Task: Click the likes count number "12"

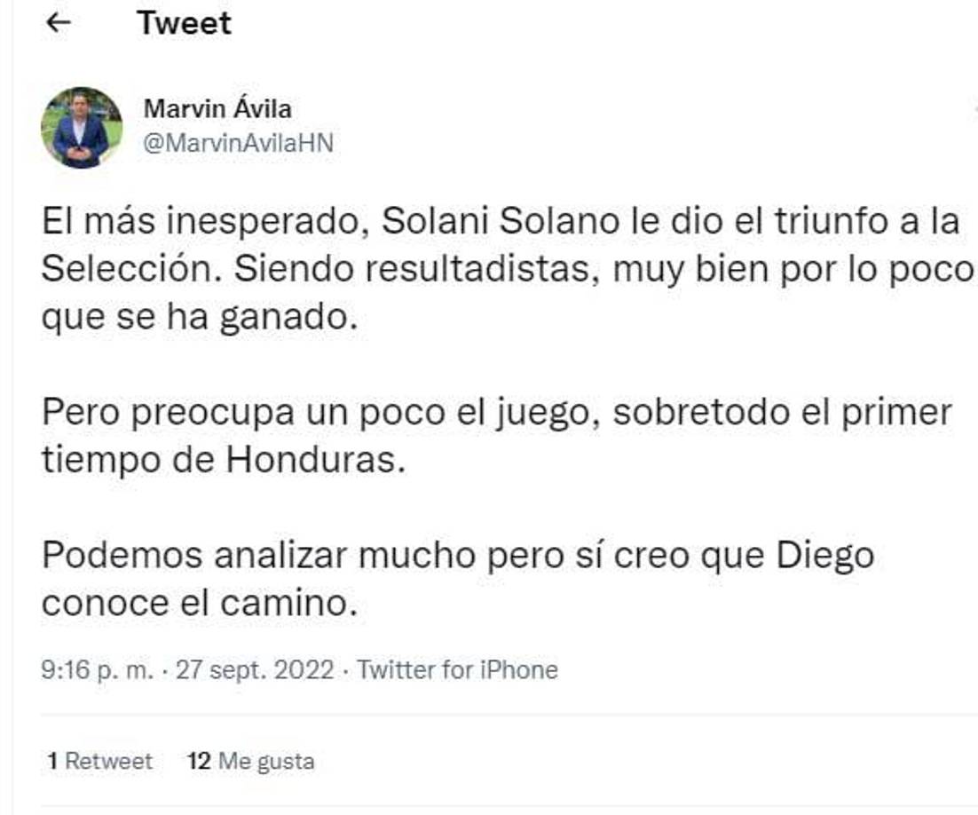Action: (x=201, y=760)
